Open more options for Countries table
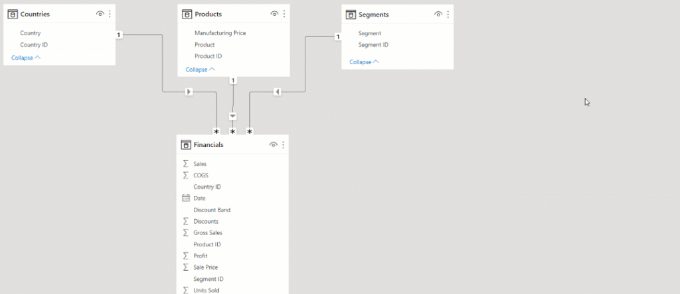 (x=110, y=14)
